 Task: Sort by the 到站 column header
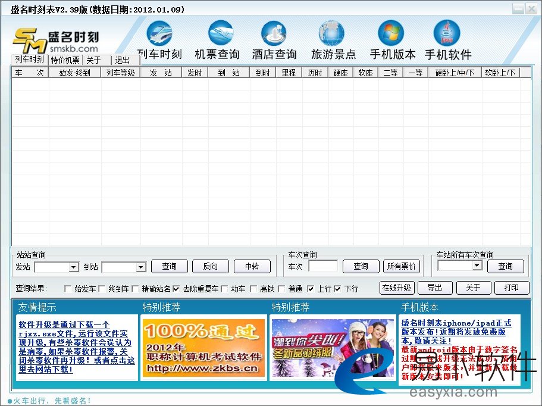(229, 73)
